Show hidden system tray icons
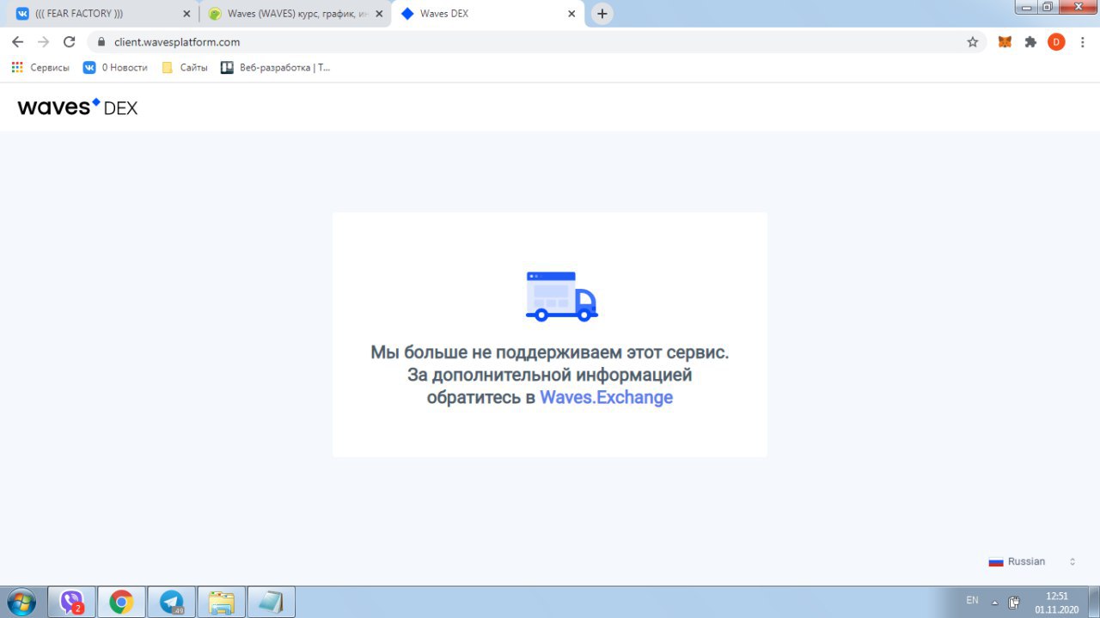This screenshot has width=1100, height=618. click(995, 602)
